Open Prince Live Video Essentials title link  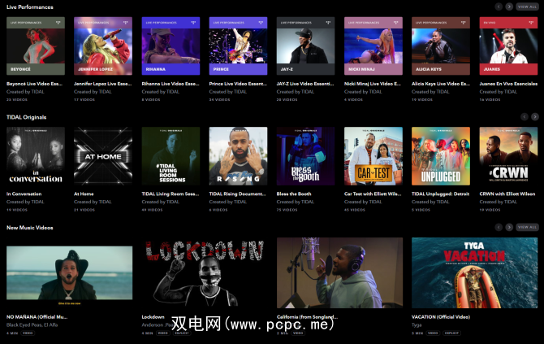(238, 84)
